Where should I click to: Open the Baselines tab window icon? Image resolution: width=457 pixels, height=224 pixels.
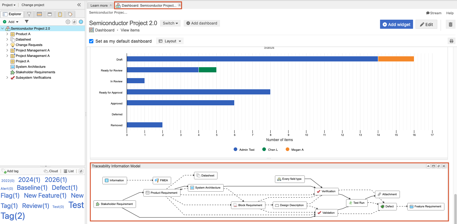tap(49, 14)
